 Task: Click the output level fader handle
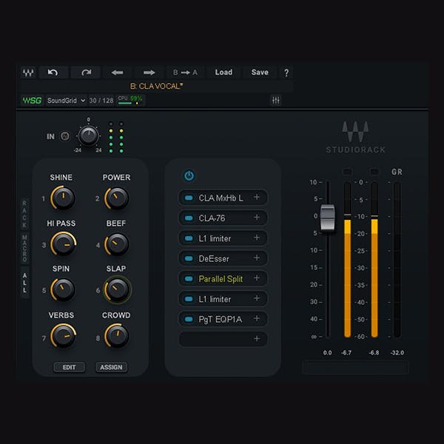tap(327, 218)
